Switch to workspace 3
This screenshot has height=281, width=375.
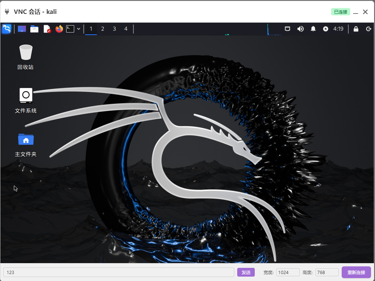click(x=114, y=29)
